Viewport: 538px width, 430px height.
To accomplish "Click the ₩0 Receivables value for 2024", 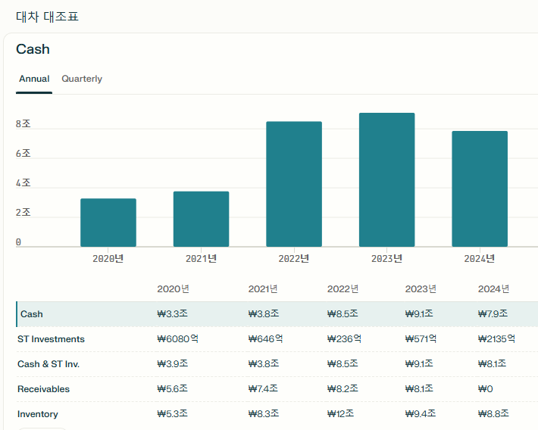I will (x=486, y=389).
